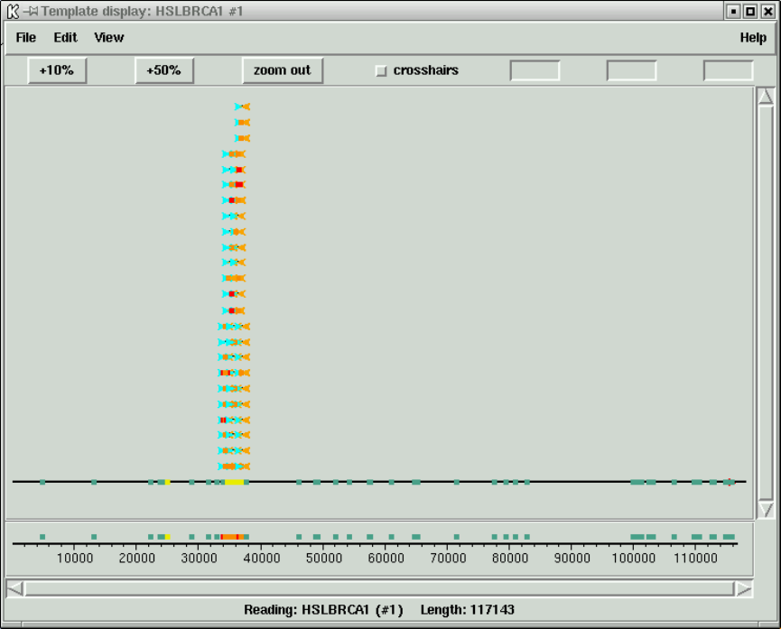Viewport: 781px width, 629px height.
Task: Click the ruler label 100000
Action: pos(634,559)
